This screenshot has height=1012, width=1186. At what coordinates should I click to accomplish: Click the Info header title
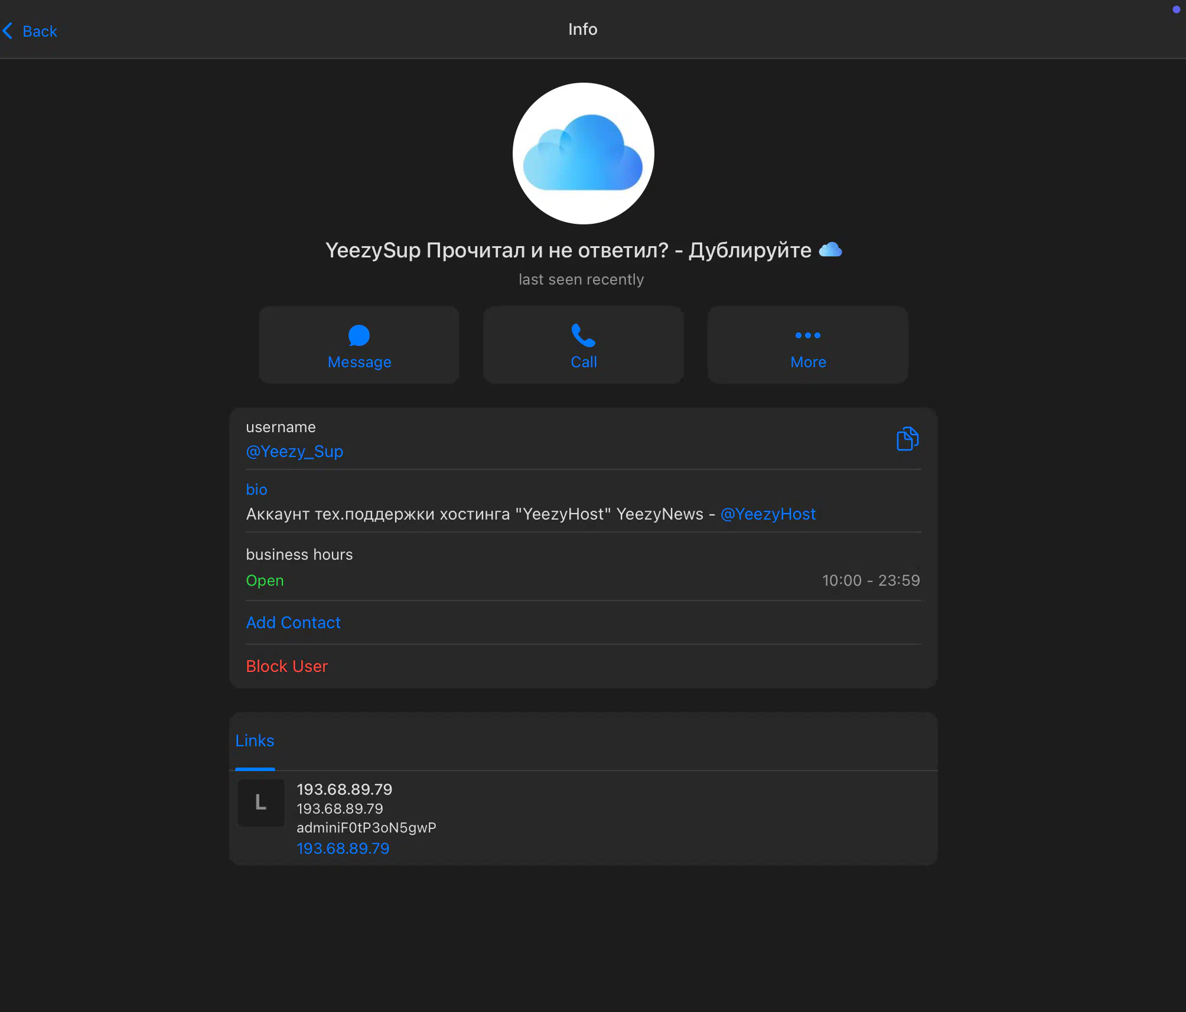pos(582,29)
